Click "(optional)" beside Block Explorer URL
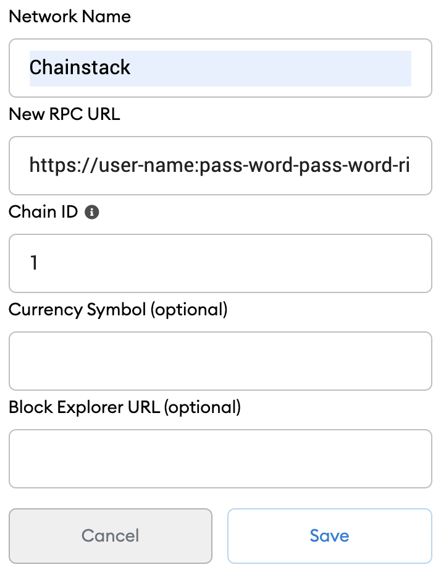This screenshot has height=575, width=441. tap(203, 407)
